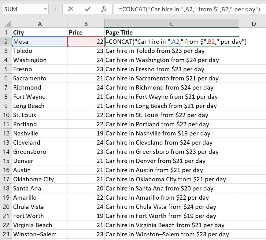Select row 23 header

pos(6,234)
